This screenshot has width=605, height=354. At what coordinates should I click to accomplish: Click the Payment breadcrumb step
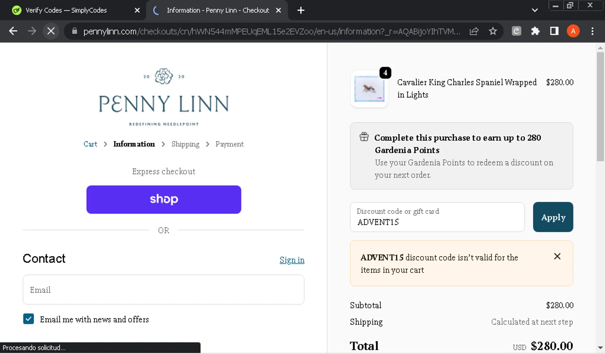coord(229,144)
